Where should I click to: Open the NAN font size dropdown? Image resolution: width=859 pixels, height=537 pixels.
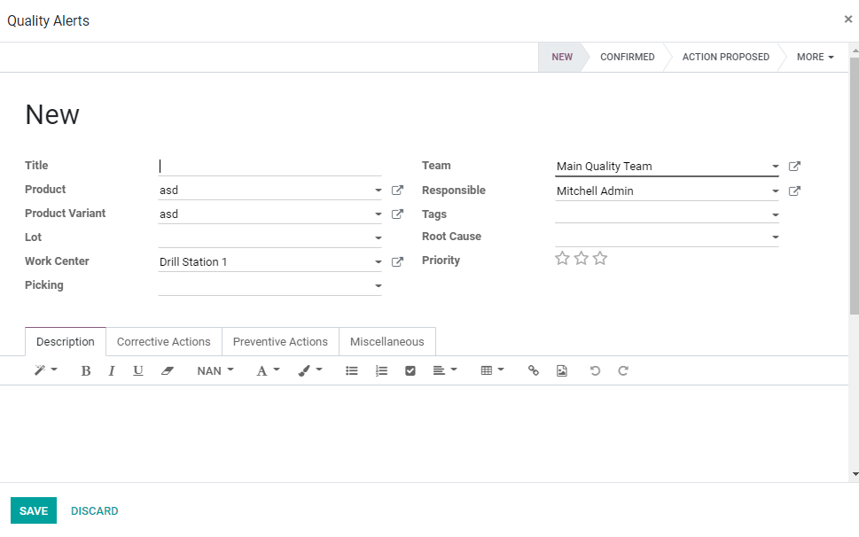coord(215,371)
